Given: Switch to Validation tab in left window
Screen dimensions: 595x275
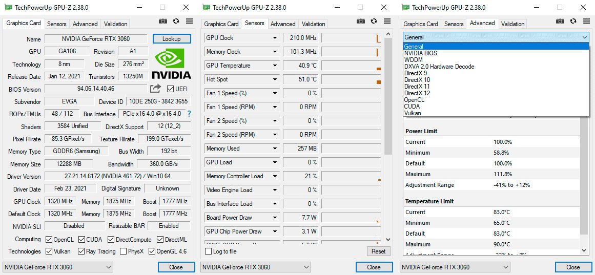Looking at the screenshot, I should pos(115,24).
